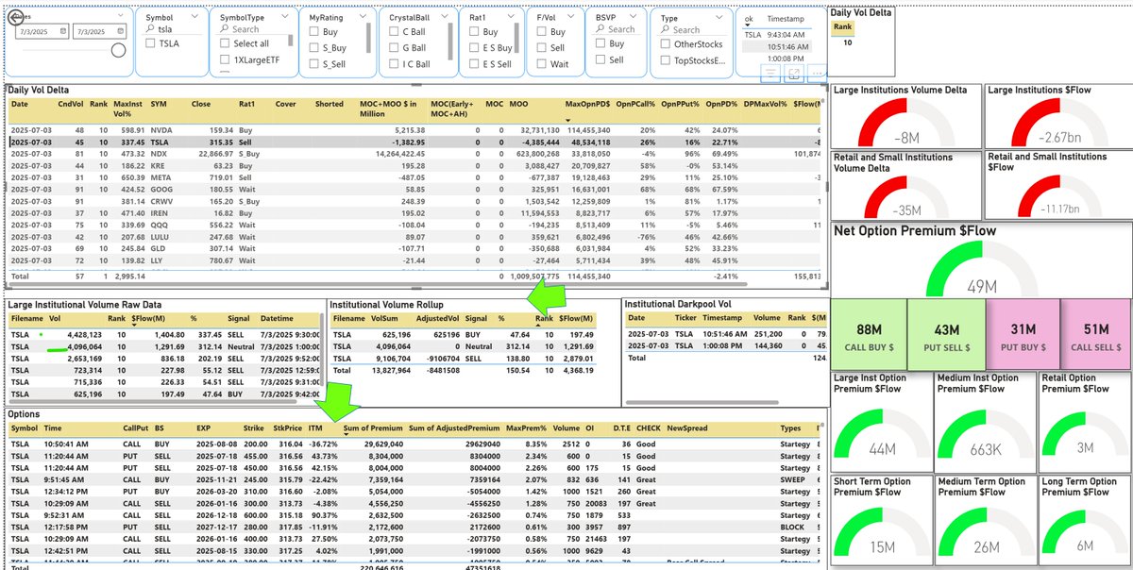Check OtherStocks in the Type slicer

(667, 43)
